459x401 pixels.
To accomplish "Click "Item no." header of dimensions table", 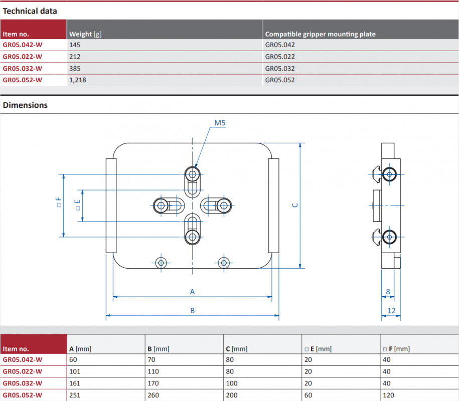I will pyautogui.click(x=16, y=349).
